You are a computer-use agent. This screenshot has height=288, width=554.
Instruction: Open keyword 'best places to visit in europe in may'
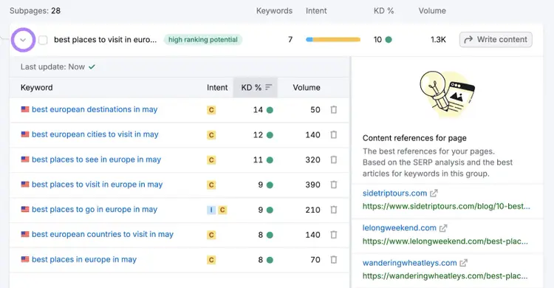pyautogui.click(x=98, y=185)
